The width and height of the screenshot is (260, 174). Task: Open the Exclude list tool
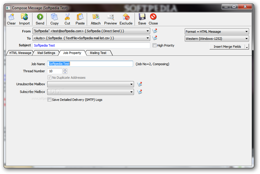(x=126, y=19)
